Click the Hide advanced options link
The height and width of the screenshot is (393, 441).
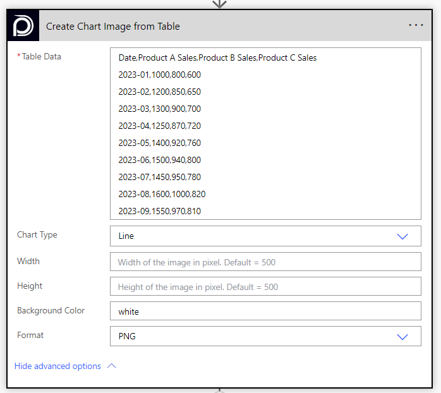[x=57, y=366]
